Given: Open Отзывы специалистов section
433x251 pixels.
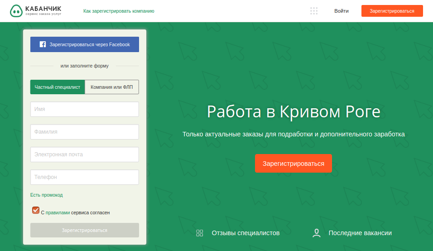Looking at the screenshot, I should [245, 233].
